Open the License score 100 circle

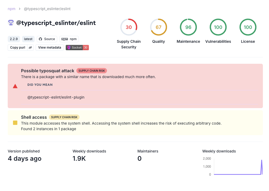point(248,27)
